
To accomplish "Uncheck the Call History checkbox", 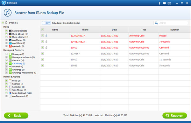I will 6,63.
